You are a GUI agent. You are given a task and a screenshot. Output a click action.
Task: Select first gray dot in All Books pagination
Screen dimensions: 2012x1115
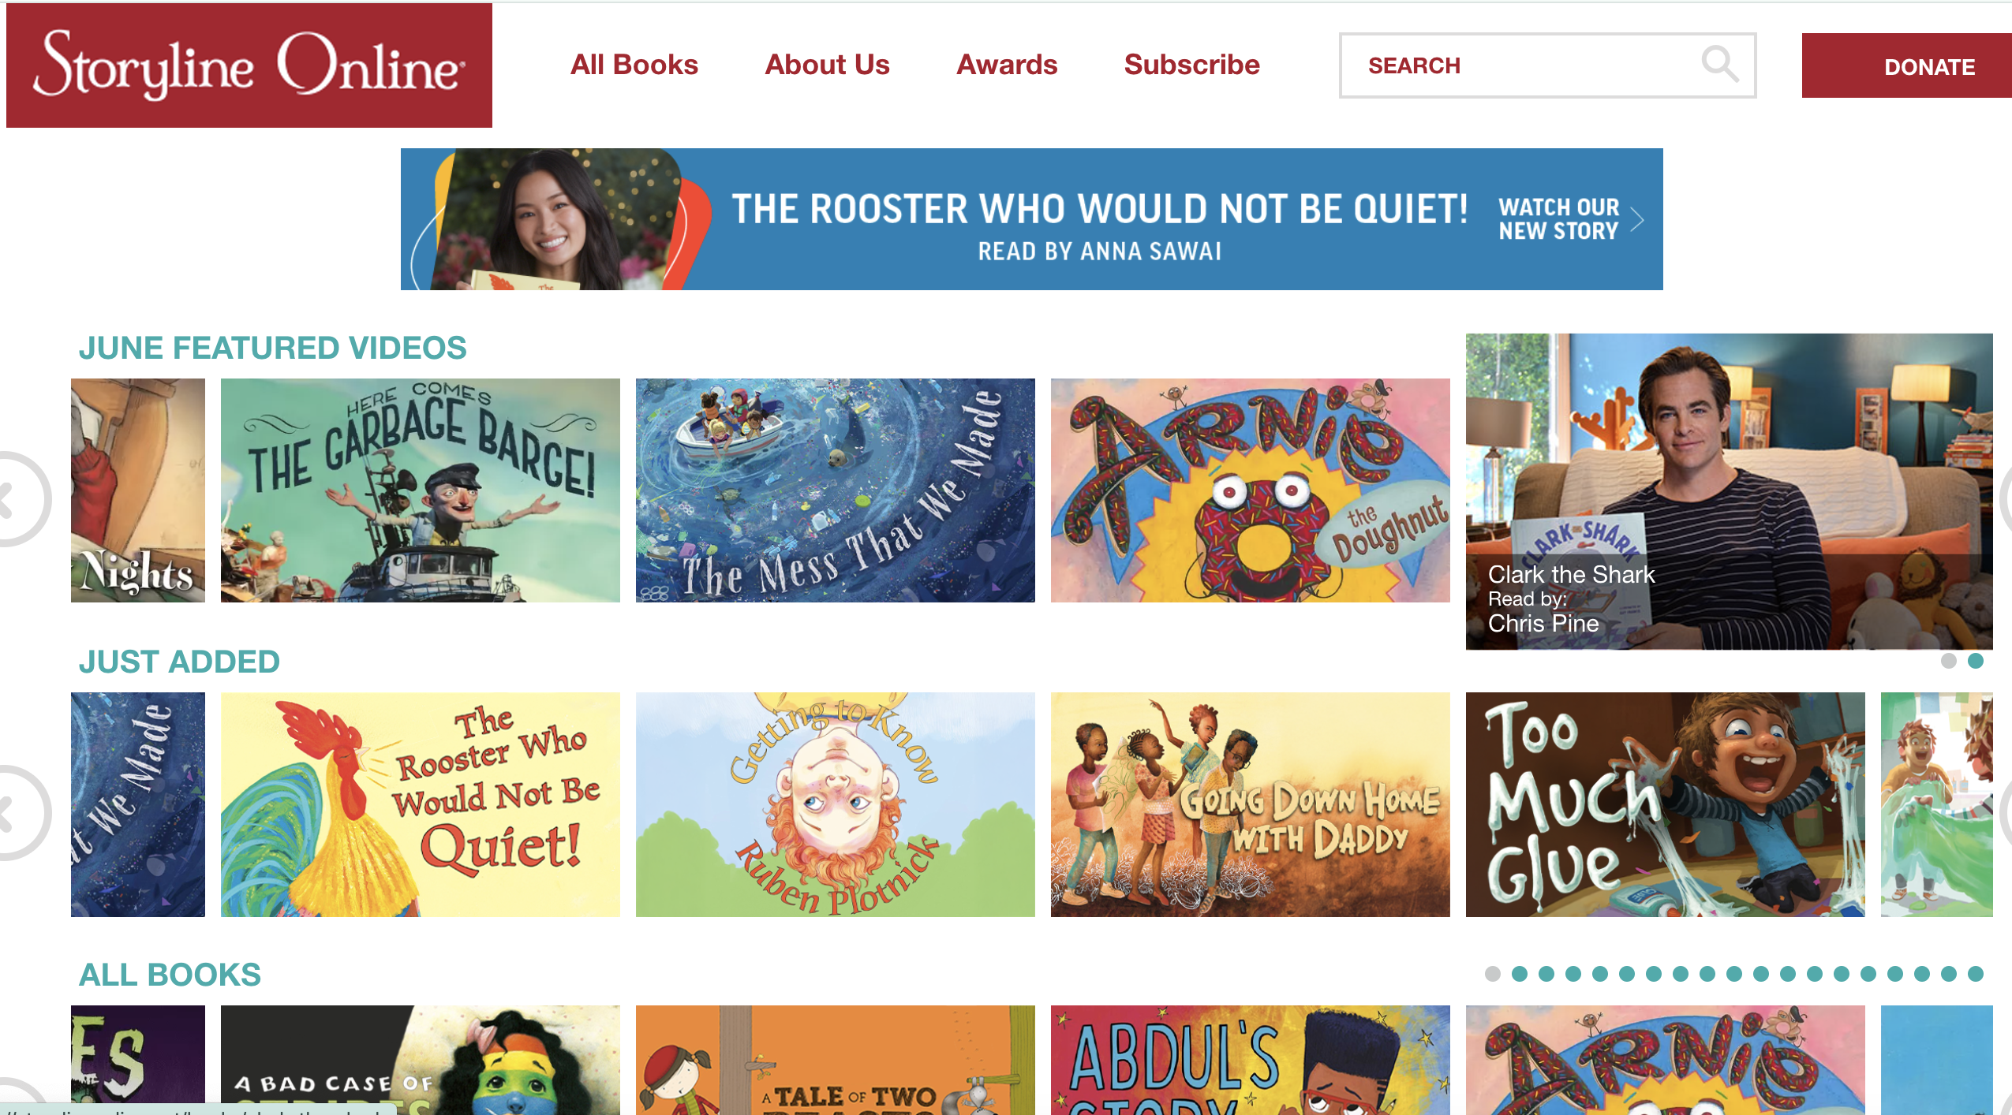(1492, 974)
